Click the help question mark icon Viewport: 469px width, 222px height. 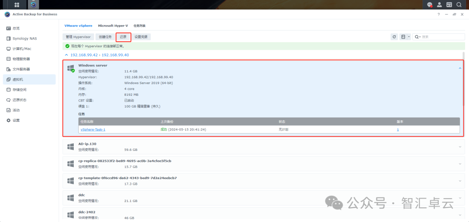point(439,14)
